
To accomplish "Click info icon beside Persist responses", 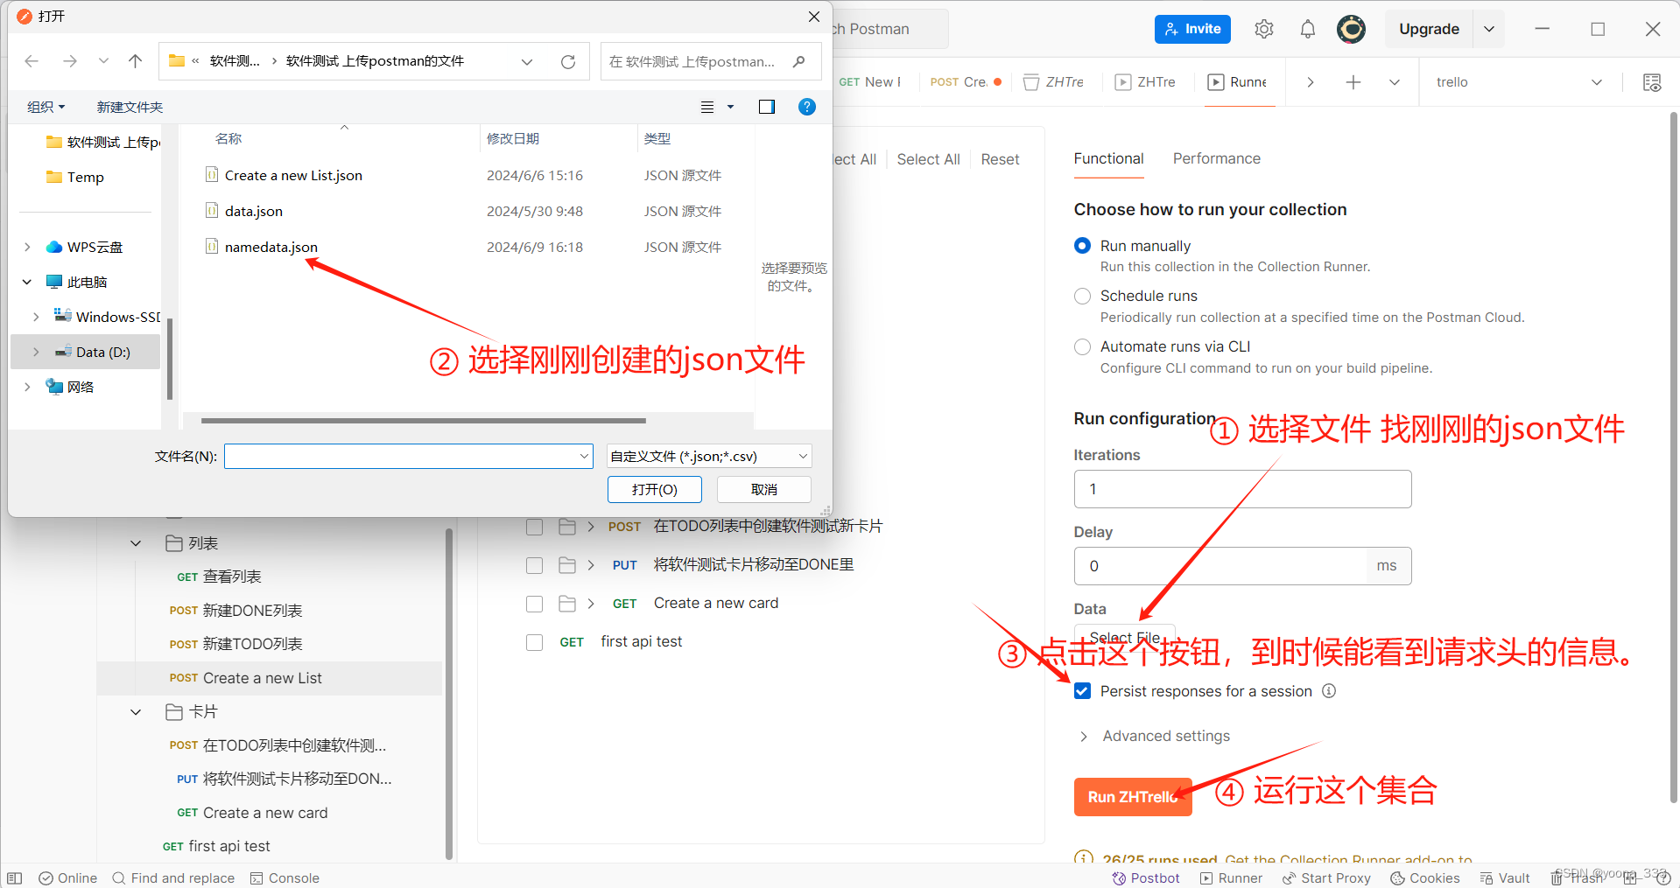I will (x=1329, y=691).
